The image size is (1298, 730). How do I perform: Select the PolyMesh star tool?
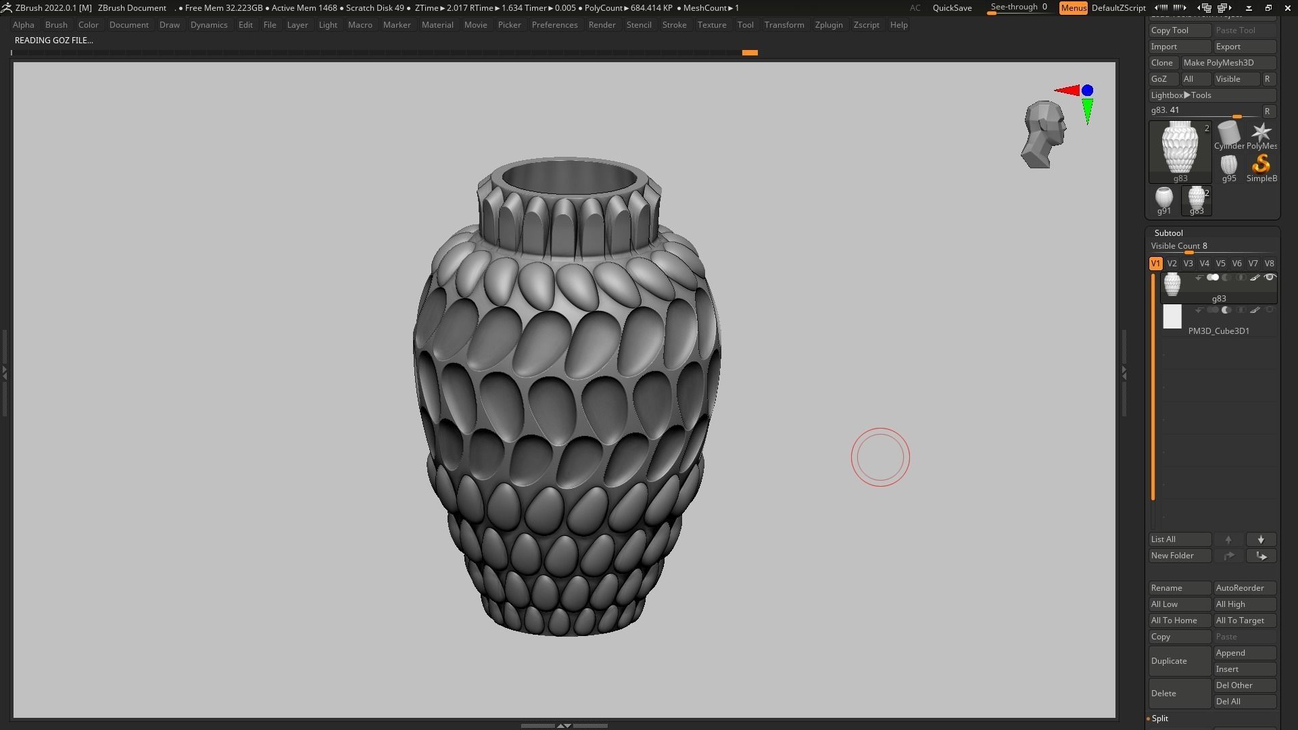pos(1261,136)
